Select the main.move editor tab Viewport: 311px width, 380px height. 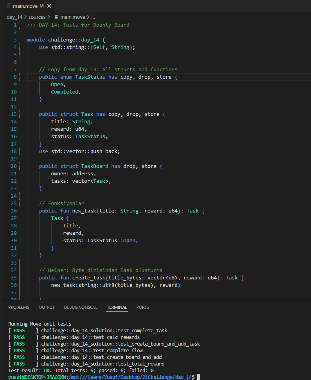pos(27,6)
